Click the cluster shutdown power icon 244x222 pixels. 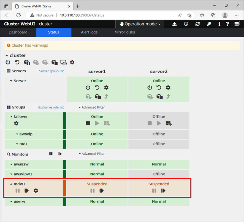8,62
